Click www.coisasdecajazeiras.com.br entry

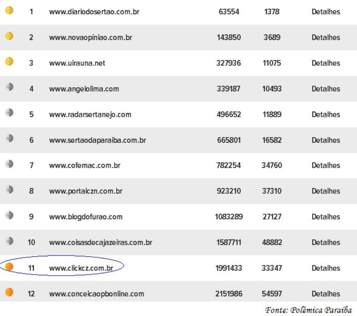click(x=100, y=243)
